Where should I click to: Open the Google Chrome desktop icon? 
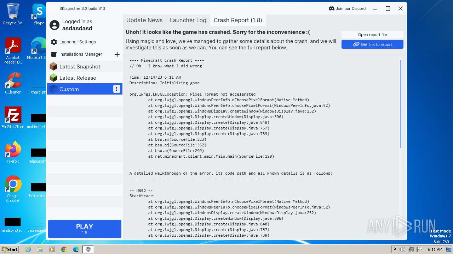tap(13, 189)
